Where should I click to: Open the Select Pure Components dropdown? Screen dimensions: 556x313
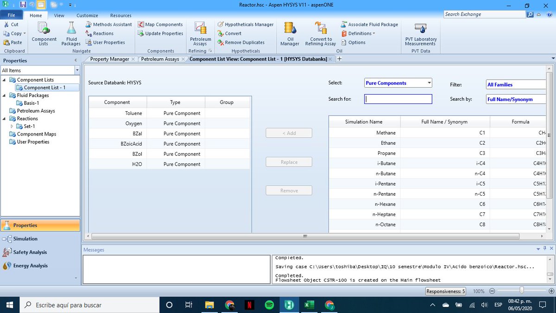click(x=398, y=83)
